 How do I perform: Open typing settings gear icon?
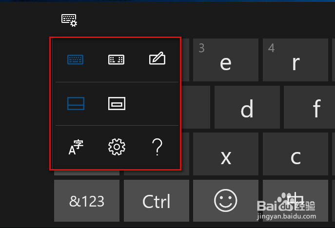coord(117,147)
